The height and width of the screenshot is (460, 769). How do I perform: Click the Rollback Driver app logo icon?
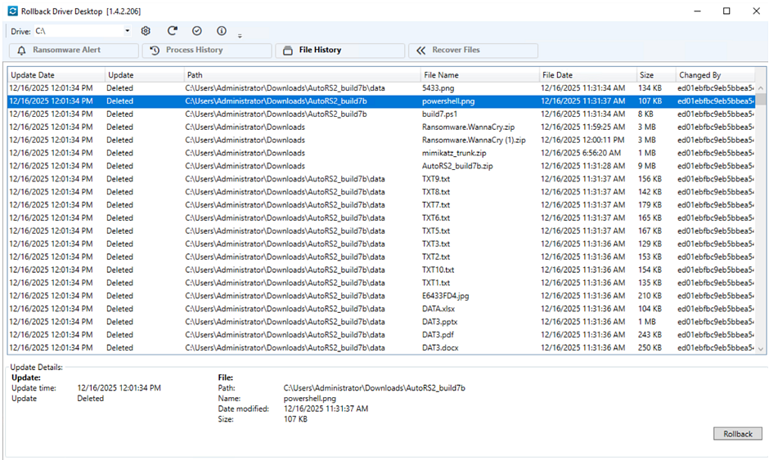12,11
